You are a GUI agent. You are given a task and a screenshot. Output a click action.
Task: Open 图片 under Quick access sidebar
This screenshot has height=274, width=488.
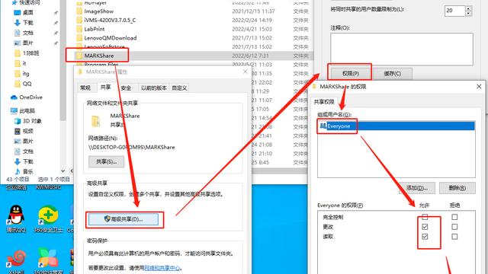point(27,43)
